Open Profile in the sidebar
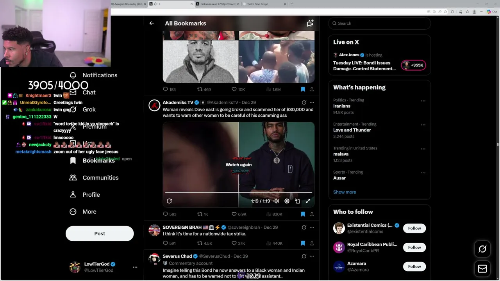This screenshot has width=500, height=281. click(x=85, y=195)
